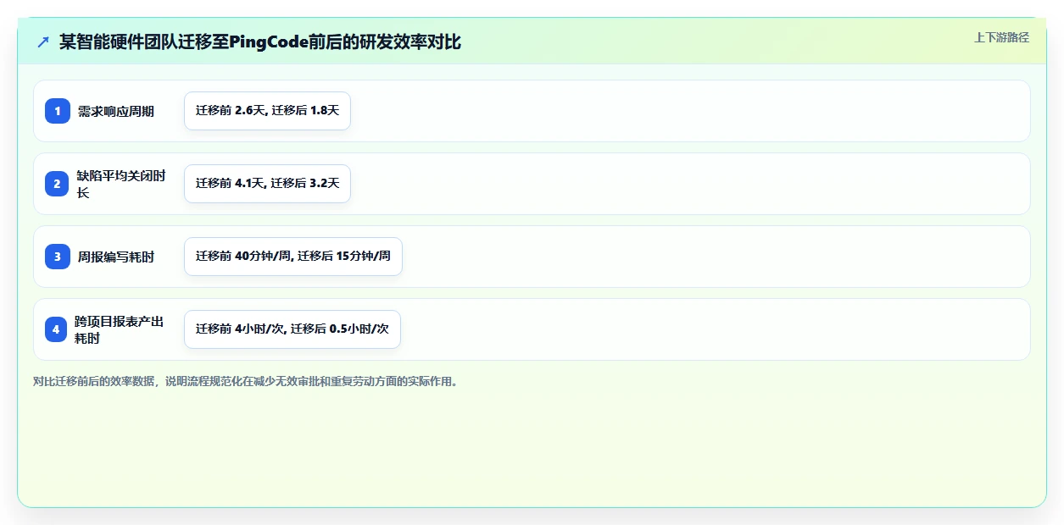Click the number 4 step badge

click(x=57, y=329)
